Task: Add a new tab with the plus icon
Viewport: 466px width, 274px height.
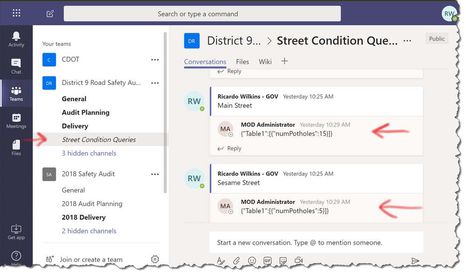Action: (285, 61)
